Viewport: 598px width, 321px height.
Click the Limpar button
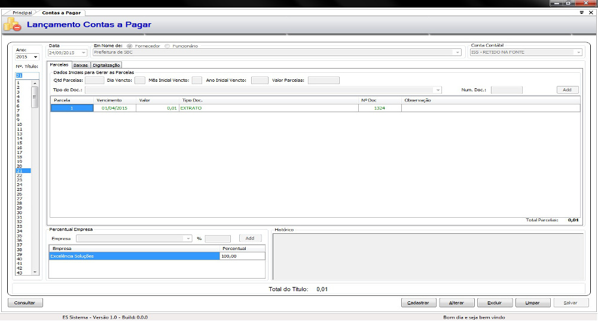pyautogui.click(x=532, y=303)
